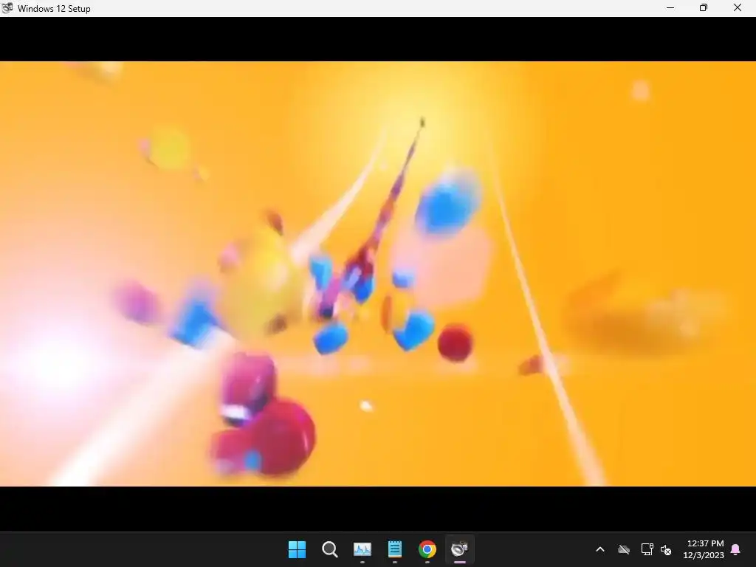Viewport: 756px width, 567px height.
Task: Click the muted volume tray icon
Action: click(x=667, y=549)
